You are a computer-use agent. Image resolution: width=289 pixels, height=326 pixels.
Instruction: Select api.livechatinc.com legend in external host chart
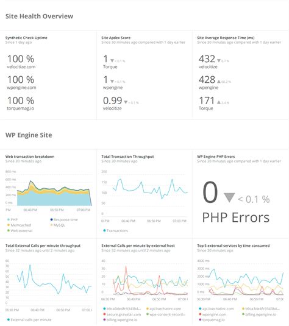[164, 309]
